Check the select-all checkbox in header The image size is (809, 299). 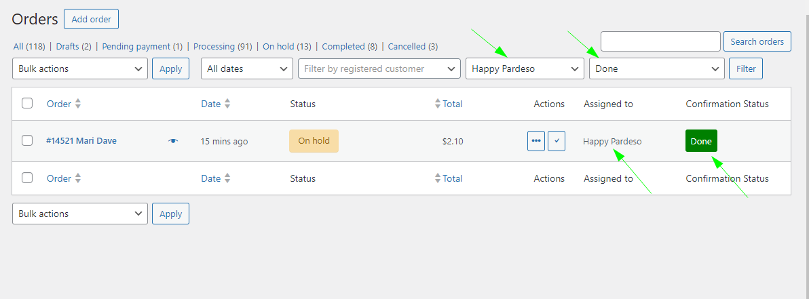click(27, 104)
